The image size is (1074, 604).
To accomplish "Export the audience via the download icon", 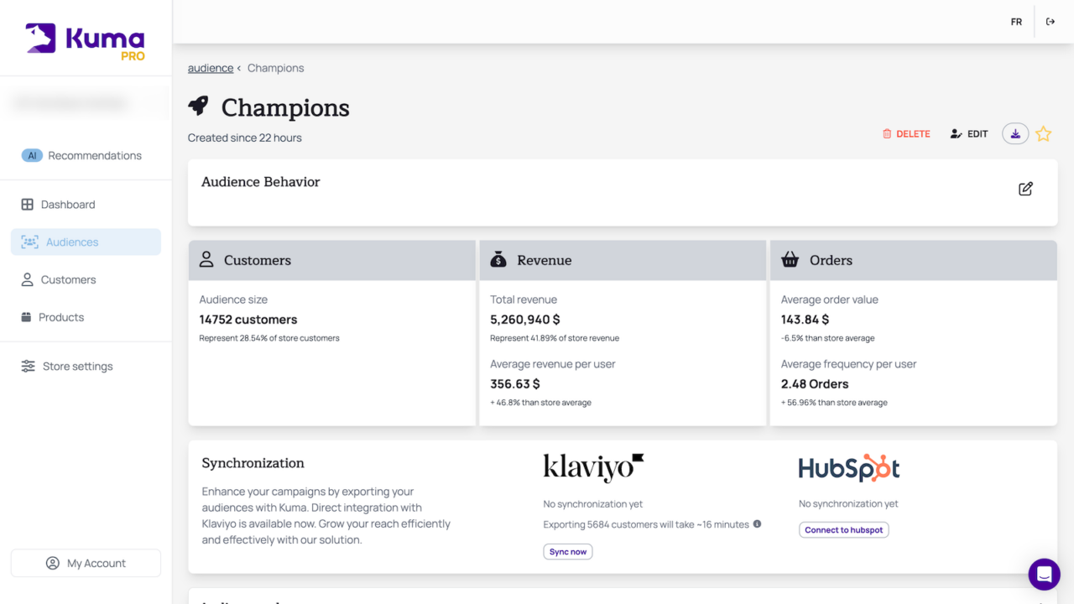I will (1014, 133).
